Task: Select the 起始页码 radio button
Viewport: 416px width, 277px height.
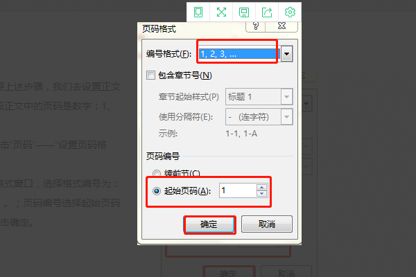Action: pyautogui.click(x=157, y=190)
